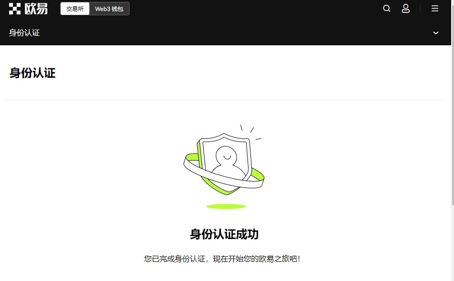Click 身份认证 label in the black sub-navigation bar
This screenshot has height=281, width=454.
point(24,32)
